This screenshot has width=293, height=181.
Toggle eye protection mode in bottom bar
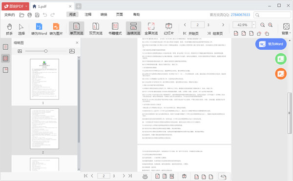point(145,176)
